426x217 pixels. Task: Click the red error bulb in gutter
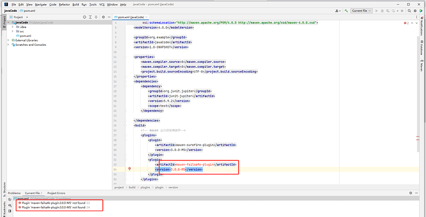(x=129, y=169)
